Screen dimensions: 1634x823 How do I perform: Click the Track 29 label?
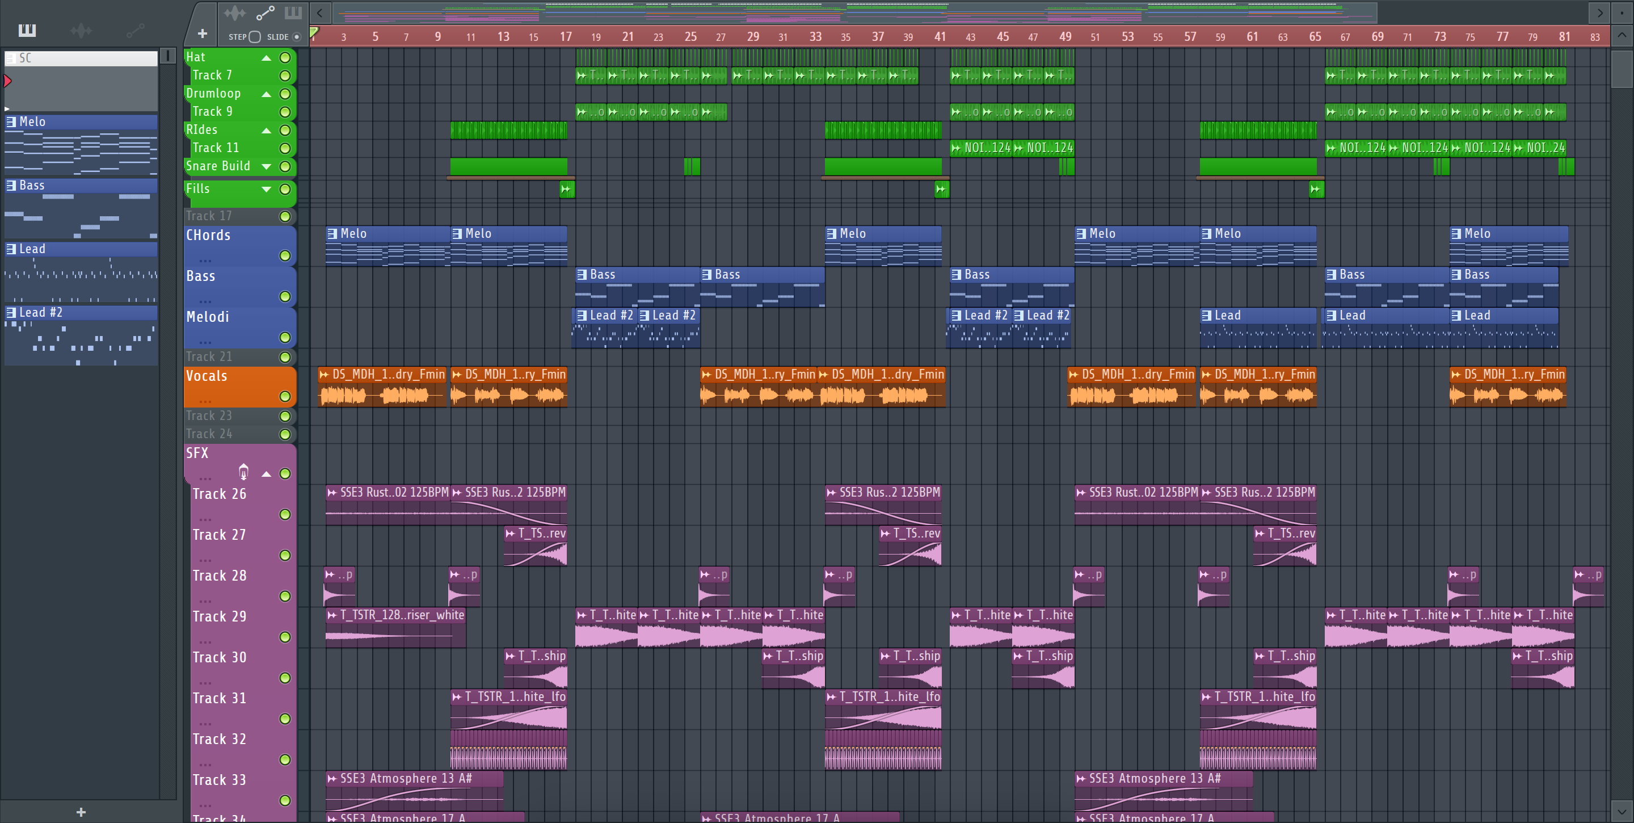pos(220,616)
